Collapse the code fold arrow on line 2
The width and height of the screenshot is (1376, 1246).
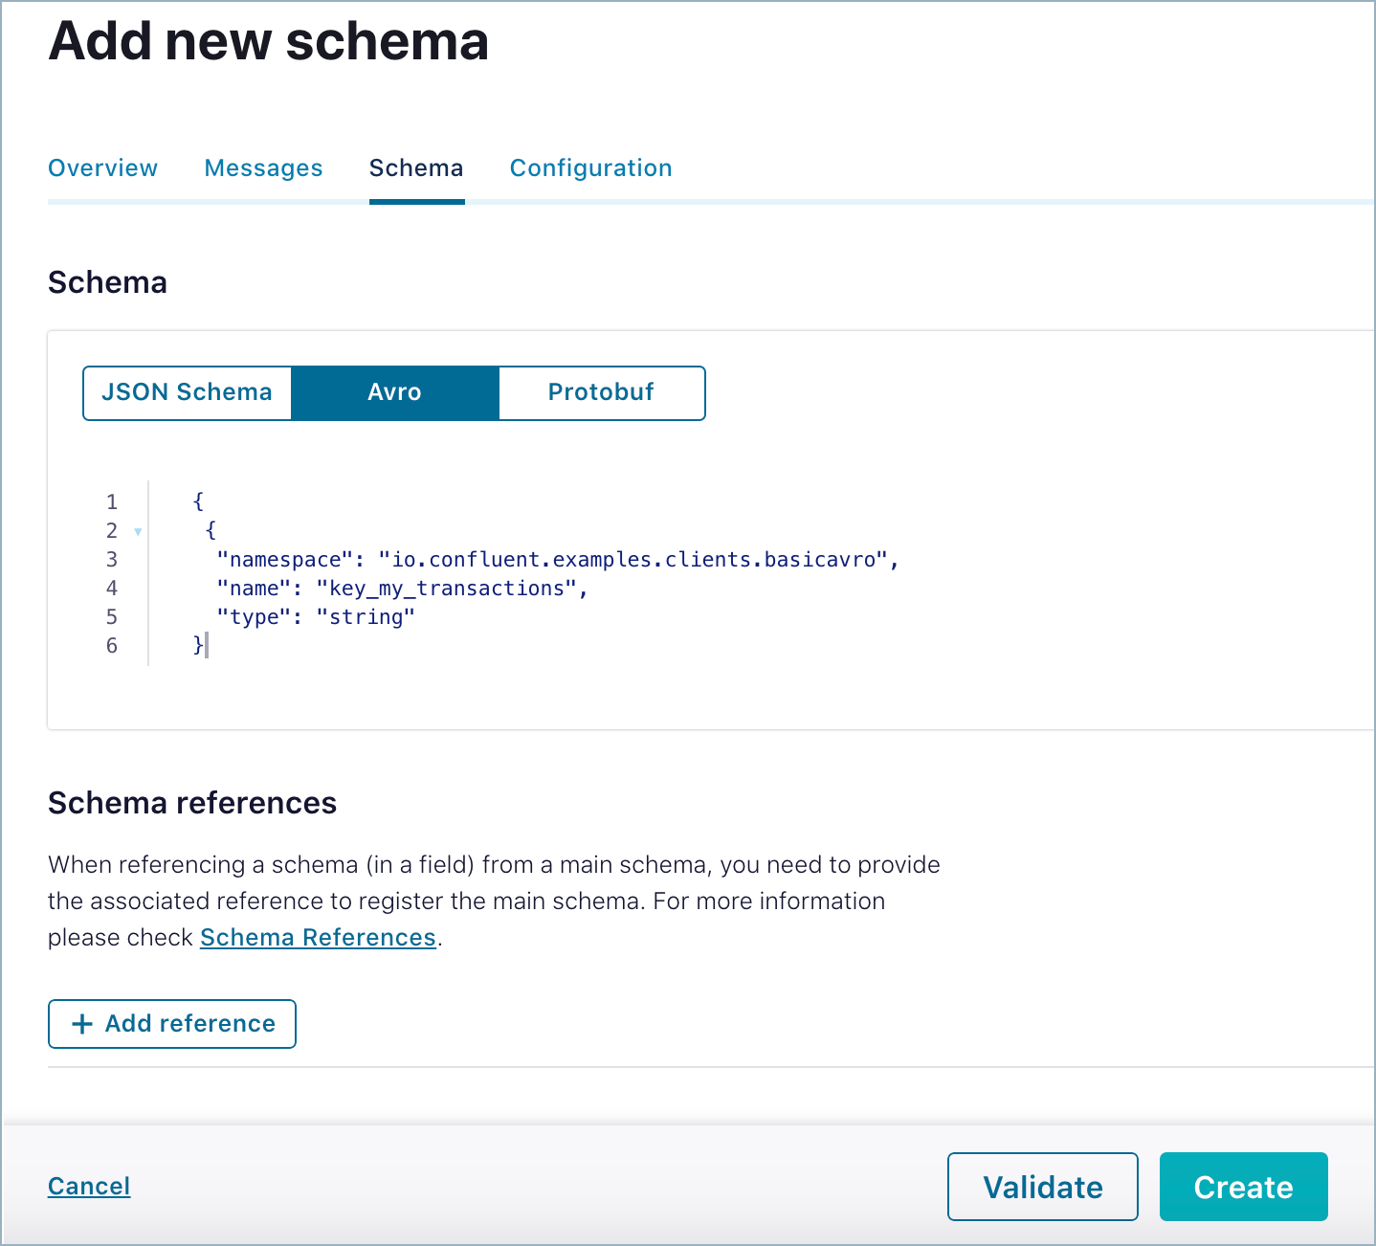click(138, 531)
